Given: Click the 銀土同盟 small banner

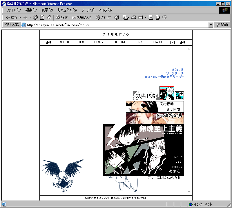Looking at the screenshot, I should pos(179,96).
